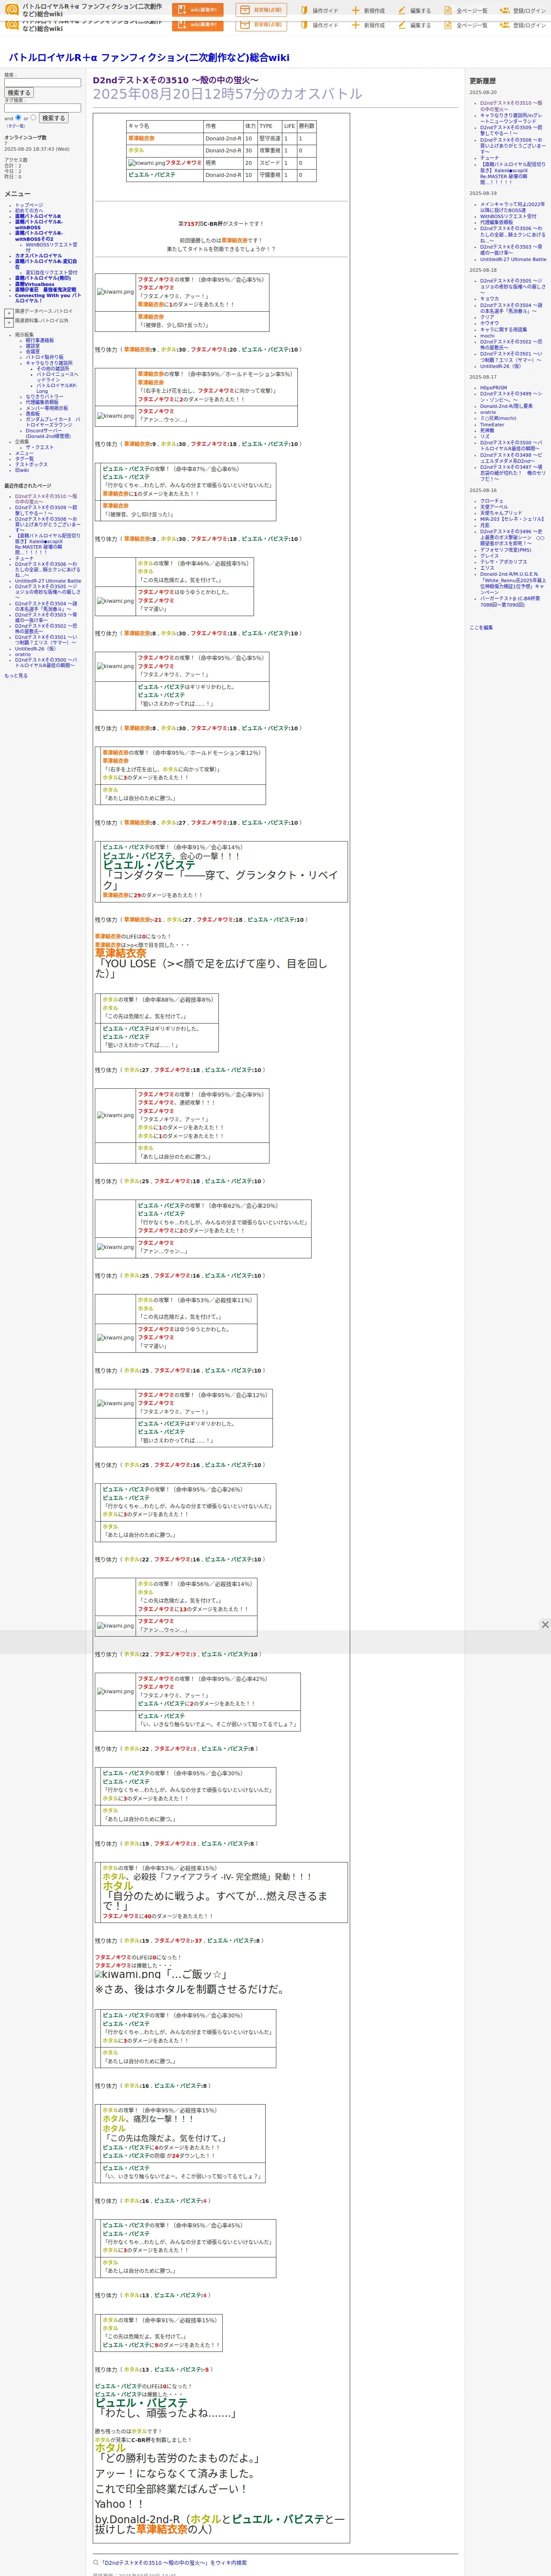Select the 'and' search radio button
Image resolution: width=551 pixels, height=2576 pixels.
[18, 117]
